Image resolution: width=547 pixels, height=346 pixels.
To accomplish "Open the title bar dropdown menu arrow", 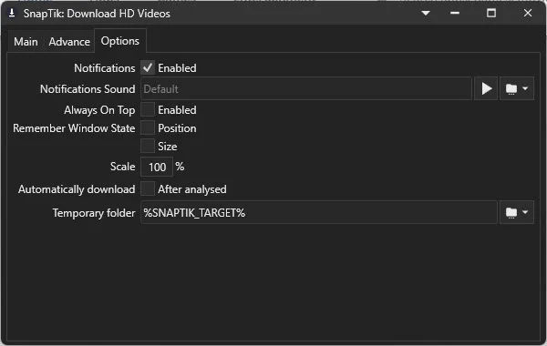I will [426, 14].
